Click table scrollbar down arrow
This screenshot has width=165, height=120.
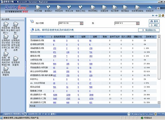click(x=159, y=102)
